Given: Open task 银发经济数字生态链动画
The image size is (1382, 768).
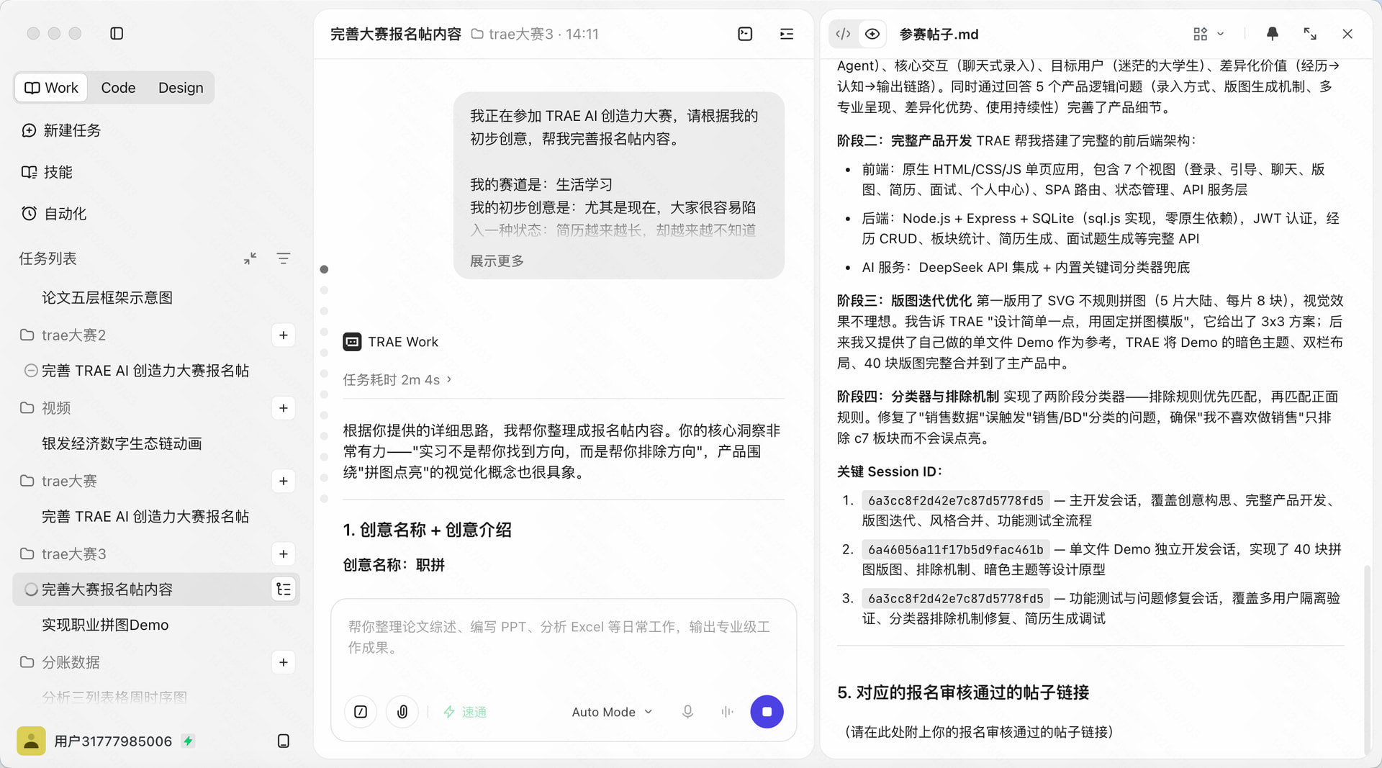Looking at the screenshot, I should click(x=122, y=444).
